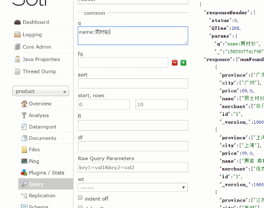Screen dimensions: 264x208
Task: Click the Schema icon
Action: (x=24, y=206)
